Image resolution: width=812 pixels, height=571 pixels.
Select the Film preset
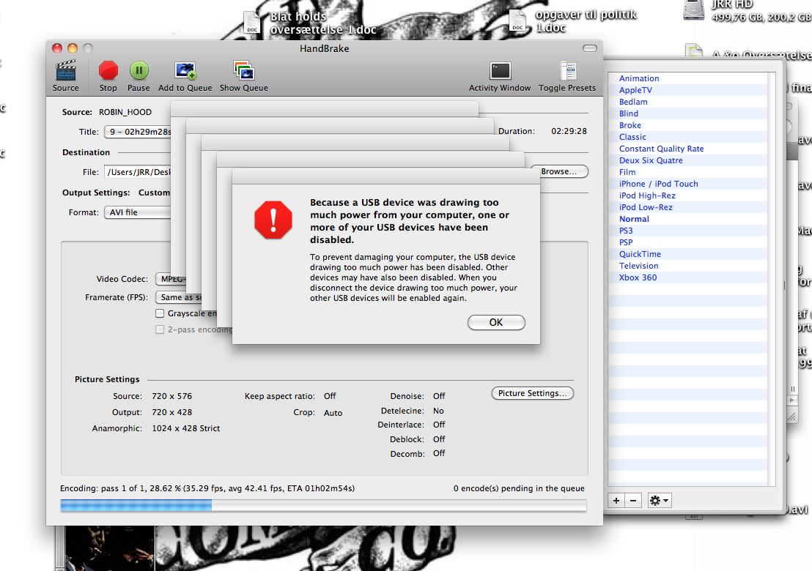(x=627, y=172)
